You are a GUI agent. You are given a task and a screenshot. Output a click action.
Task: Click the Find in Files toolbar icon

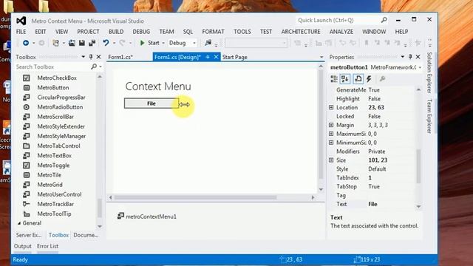tap(208, 43)
